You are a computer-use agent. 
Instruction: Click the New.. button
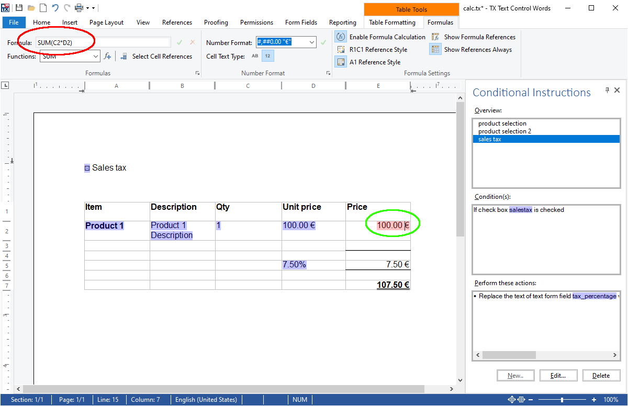point(515,375)
